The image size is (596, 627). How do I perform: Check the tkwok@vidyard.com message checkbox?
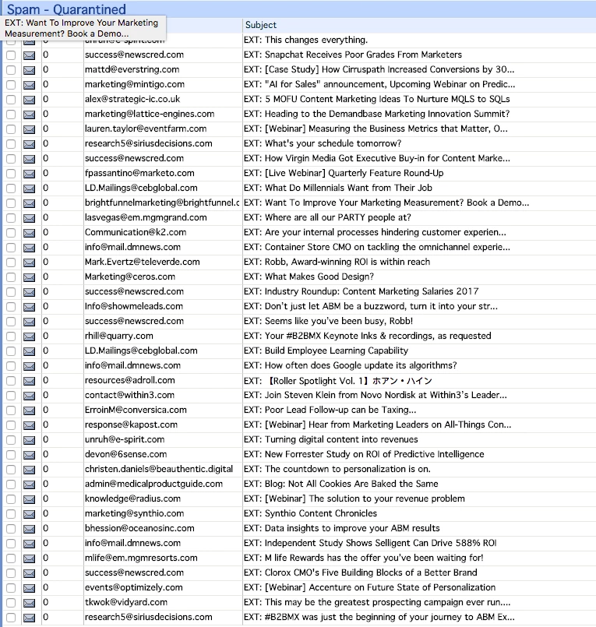click(11, 603)
